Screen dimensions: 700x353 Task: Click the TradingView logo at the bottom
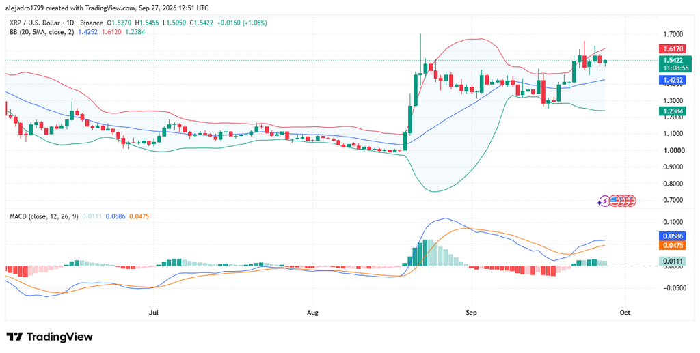[49, 337]
